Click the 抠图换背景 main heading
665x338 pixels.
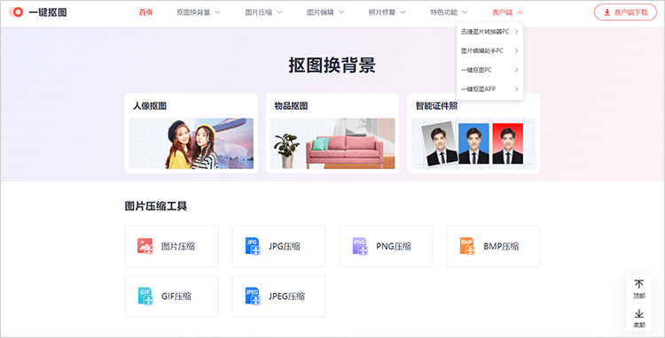pos(332,66)
